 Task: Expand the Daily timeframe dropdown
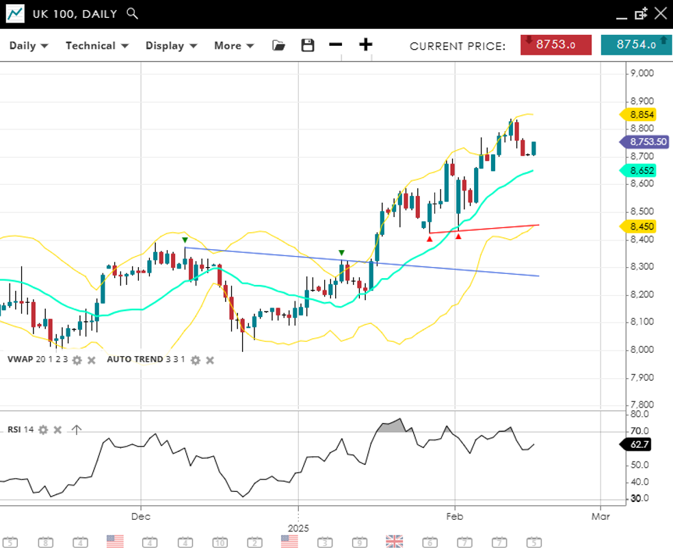coord(29,46)
